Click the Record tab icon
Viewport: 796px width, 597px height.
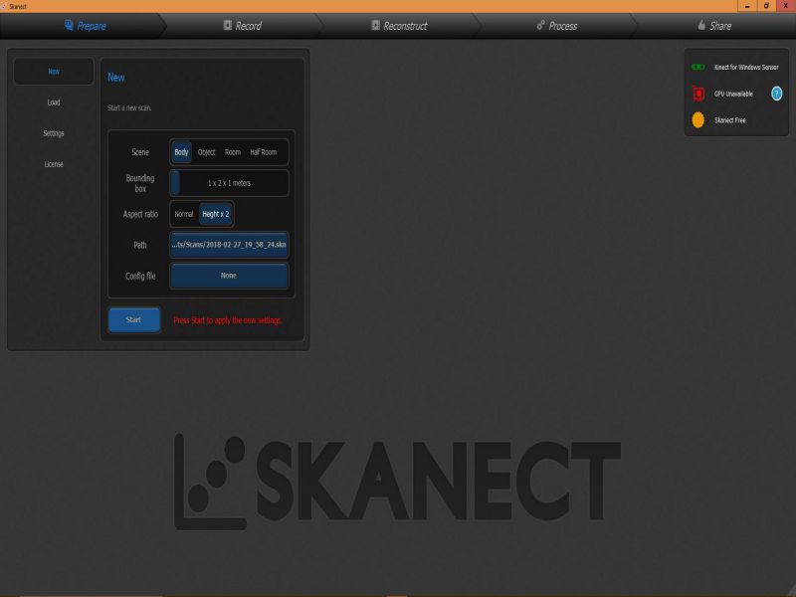pyautogui.click(x=228, y=26)
